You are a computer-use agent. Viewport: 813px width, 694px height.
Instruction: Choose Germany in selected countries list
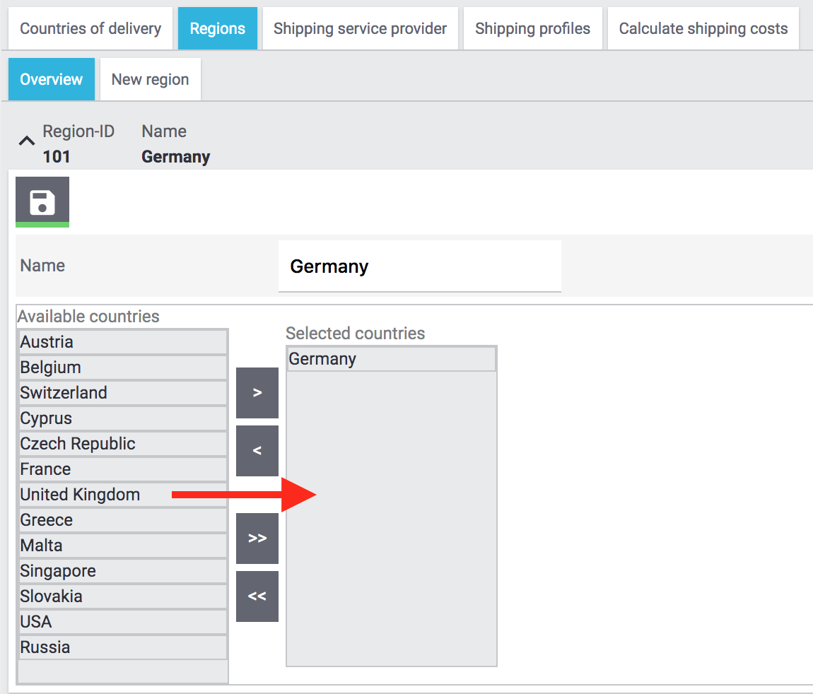click(x=322, y=359)
